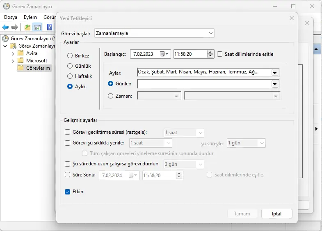Click the blue help question mark icon

(x=49, y=27)
